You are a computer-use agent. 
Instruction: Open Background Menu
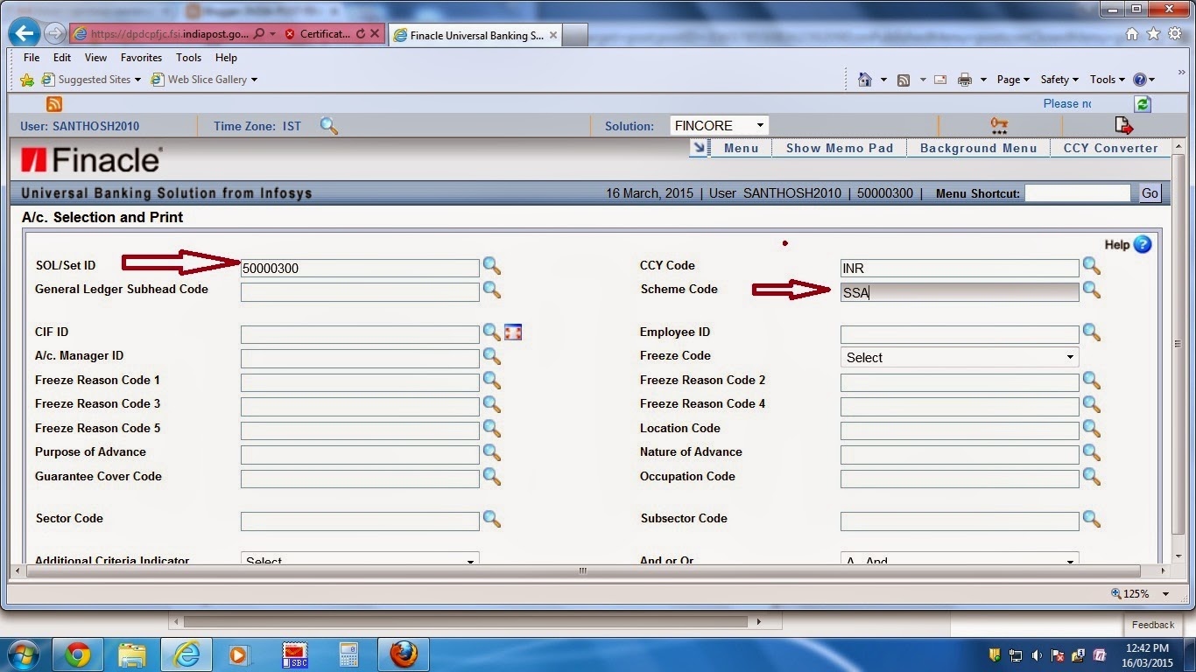point(978,148)
